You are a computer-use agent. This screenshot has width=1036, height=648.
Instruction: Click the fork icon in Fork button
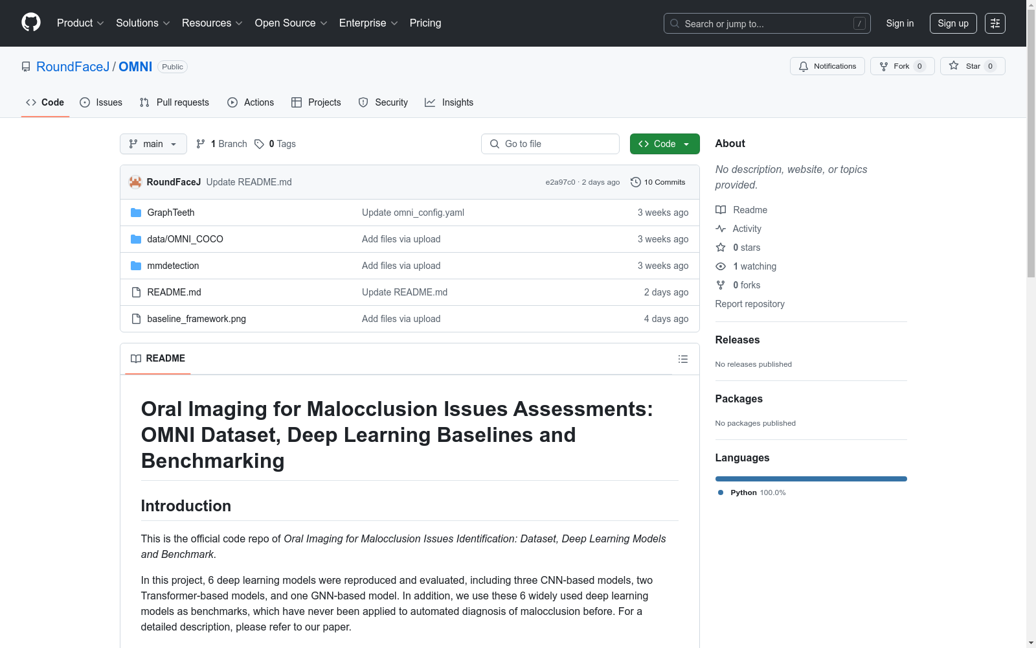(884, 66)
